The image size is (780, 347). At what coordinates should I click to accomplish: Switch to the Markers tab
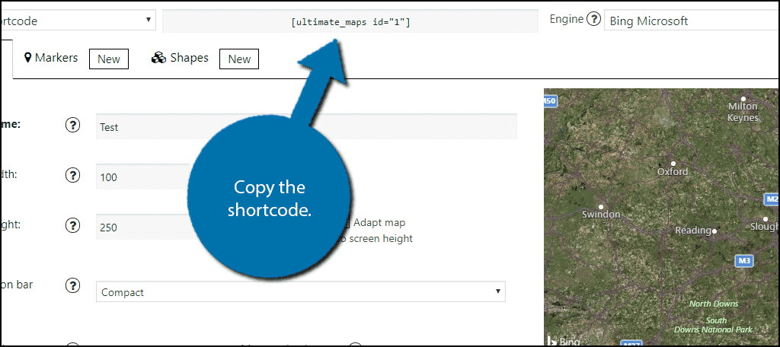pos(52,58)
